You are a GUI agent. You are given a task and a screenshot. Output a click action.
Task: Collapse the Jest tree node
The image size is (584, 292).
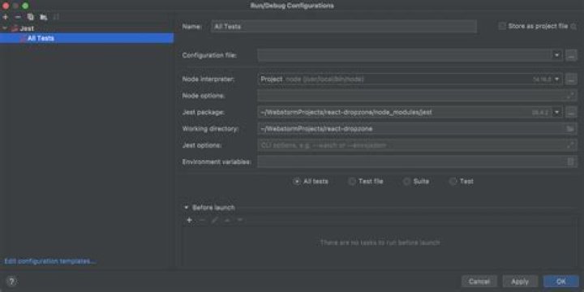coord(5,28)
